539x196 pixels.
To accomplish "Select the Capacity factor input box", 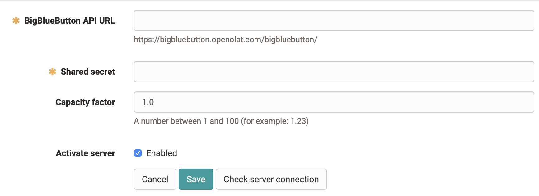I will 334,102.
